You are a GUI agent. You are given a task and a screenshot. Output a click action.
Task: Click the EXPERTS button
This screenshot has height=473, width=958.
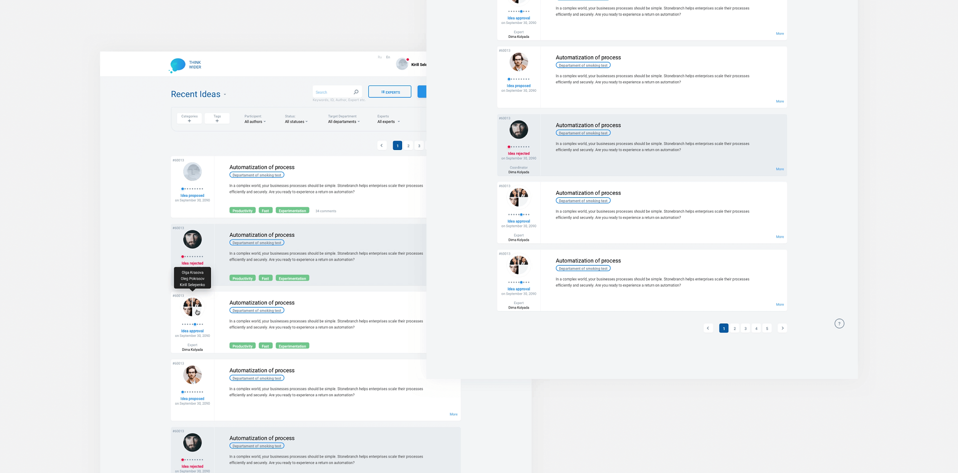point(390,92)
